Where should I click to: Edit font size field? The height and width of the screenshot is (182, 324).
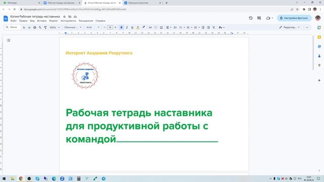[x=110, y=27]
